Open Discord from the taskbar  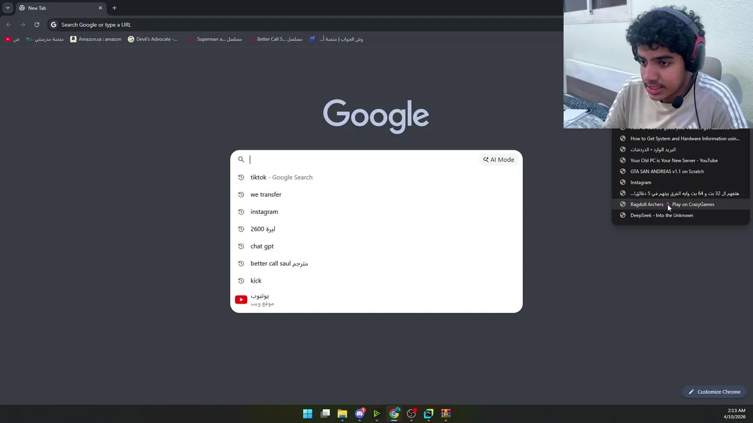tap(359, 414)
